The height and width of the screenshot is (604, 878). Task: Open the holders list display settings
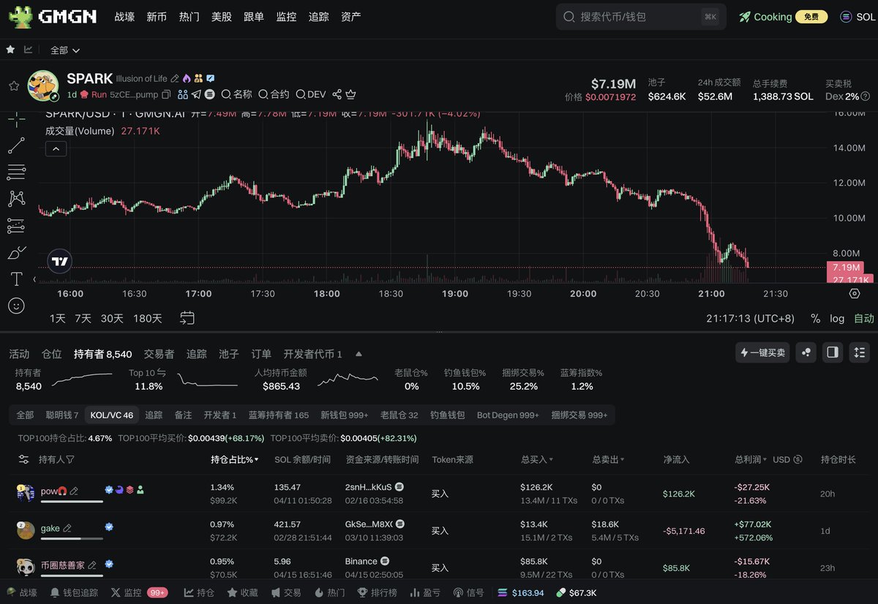(x=859, y=352)
